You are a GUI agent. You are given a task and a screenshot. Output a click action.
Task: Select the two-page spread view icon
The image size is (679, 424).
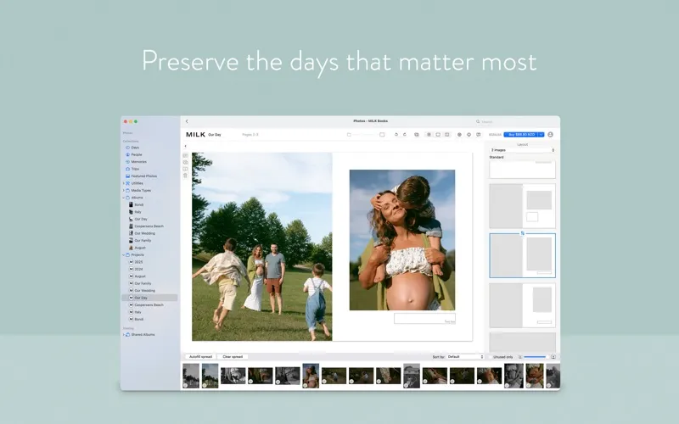(x=447, y=135)
